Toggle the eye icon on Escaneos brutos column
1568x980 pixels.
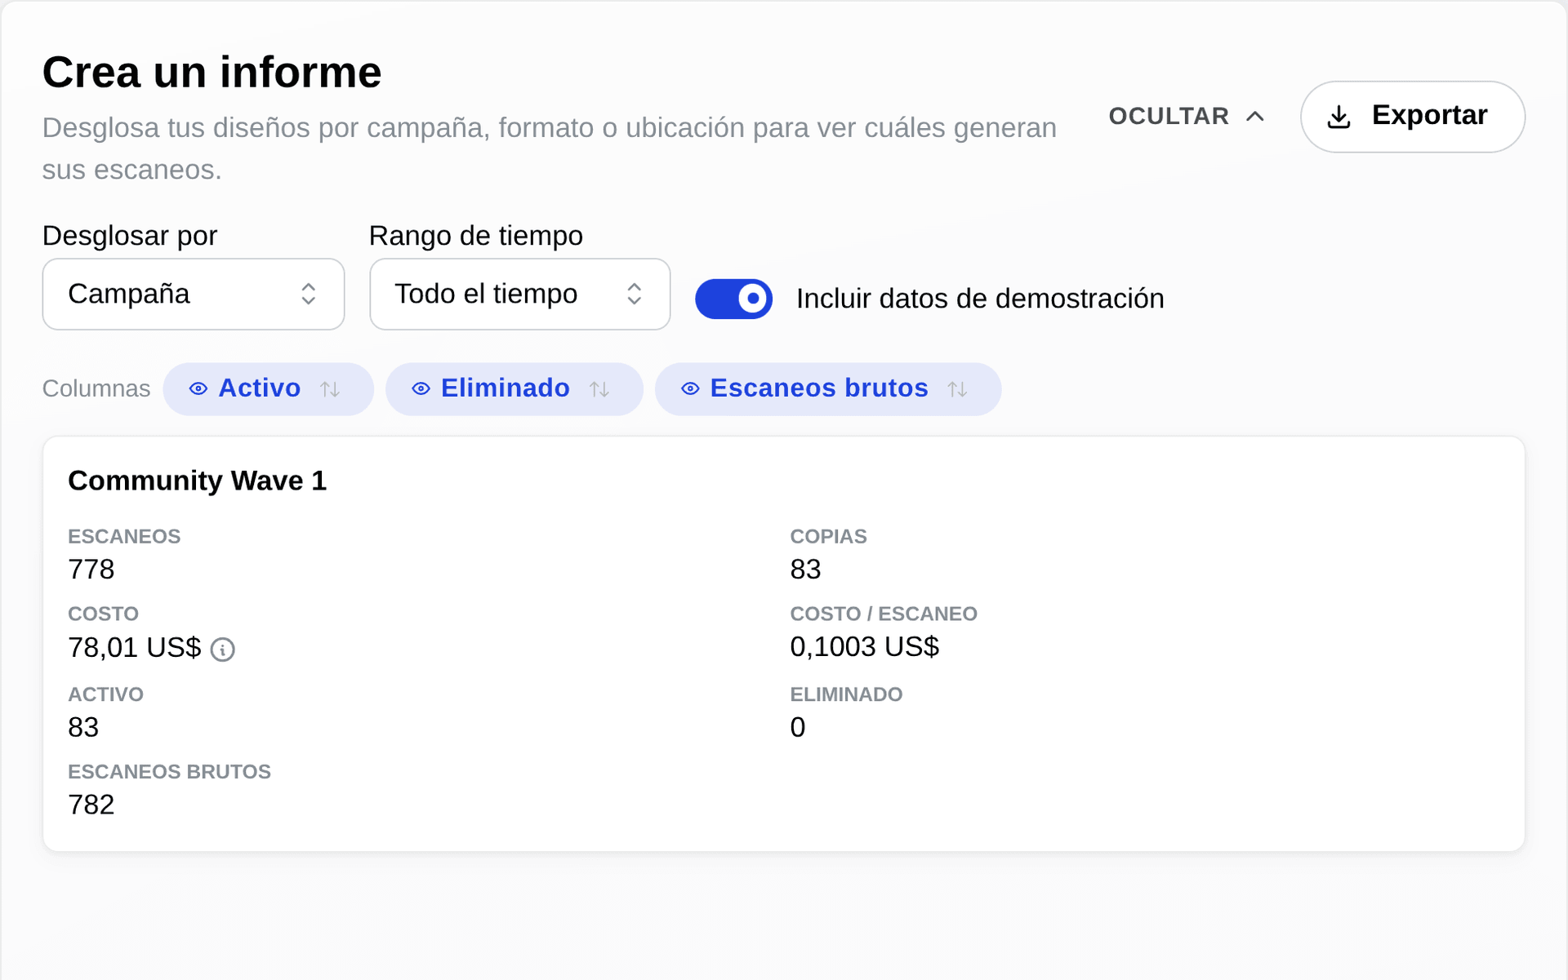pyautogui.click(x=690, y=388)
